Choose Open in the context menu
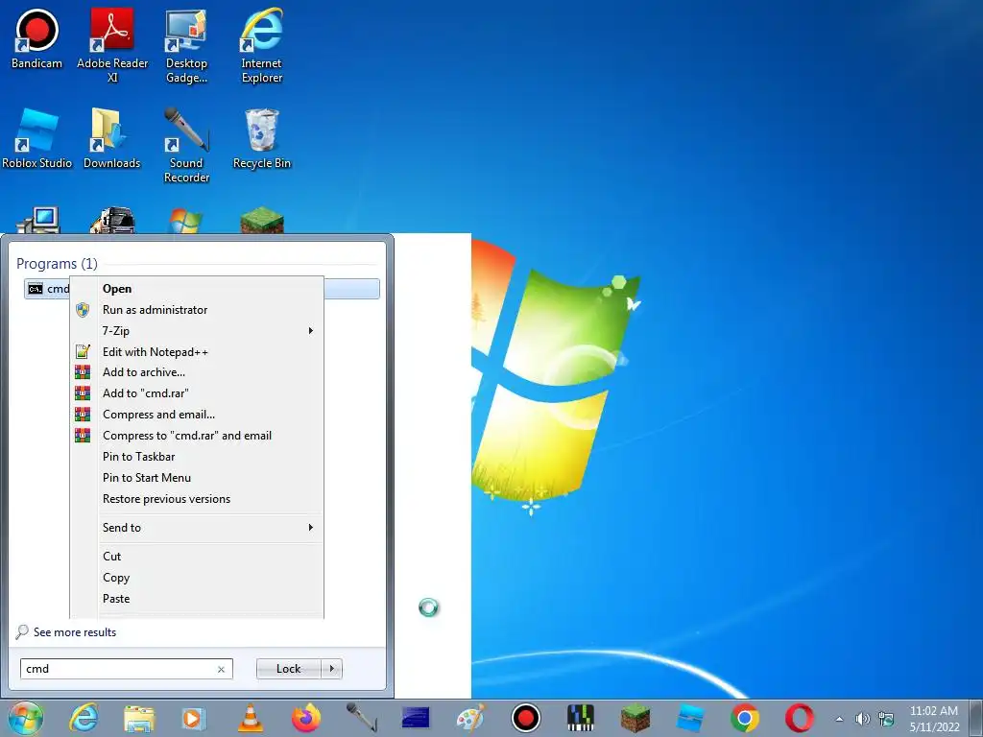The image size is (983, 737). click(196, 289)
